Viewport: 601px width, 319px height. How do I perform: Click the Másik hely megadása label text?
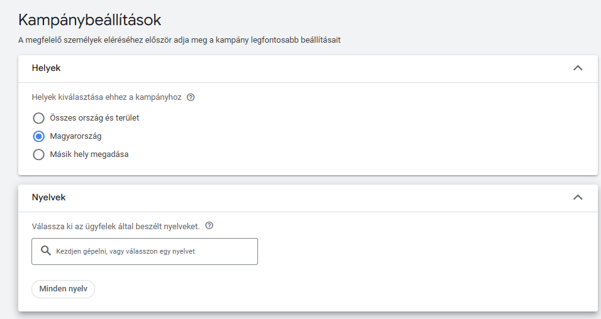pyautogui.click(x=89, y=154)
